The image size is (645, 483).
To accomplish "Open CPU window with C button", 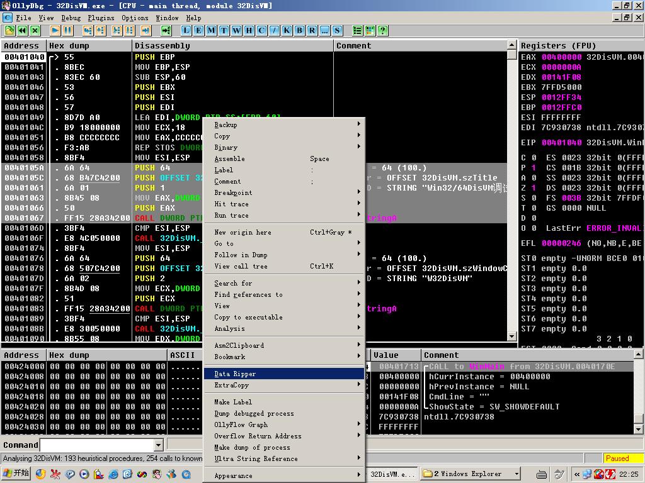I will coord(261,30).
